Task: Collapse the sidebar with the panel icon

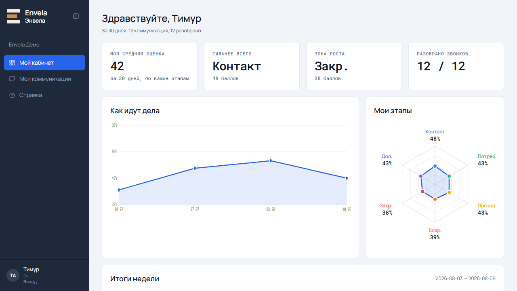Action: (76, 16)
